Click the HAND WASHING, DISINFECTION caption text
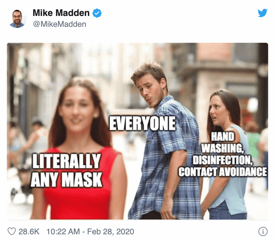Screen dimensions: 275x240 [x=223, y=149]
